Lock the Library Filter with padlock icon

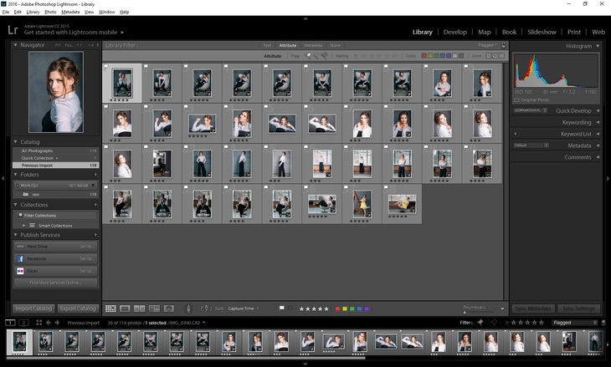click(x=504, y=45)
